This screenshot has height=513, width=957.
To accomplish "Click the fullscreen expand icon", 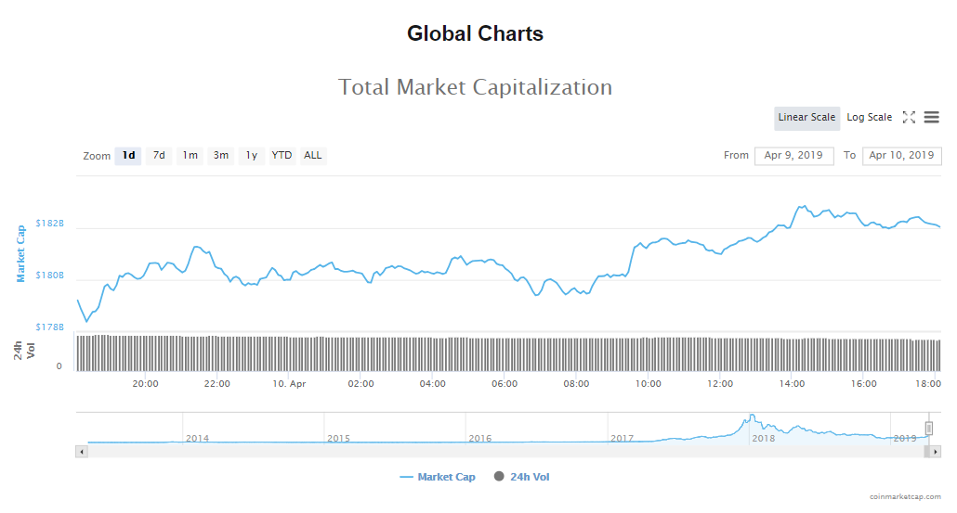I will (910, 117).
